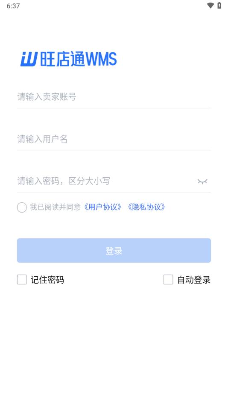Tap the 旺店通 characters in the logo
The image size is (228, 407).
(62, 59)
